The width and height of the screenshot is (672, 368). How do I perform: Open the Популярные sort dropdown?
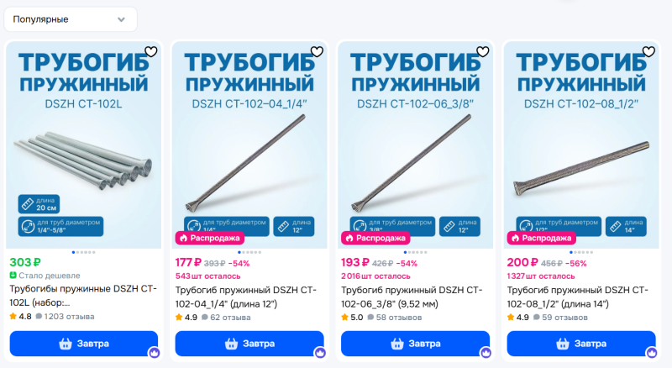point(71,19)
